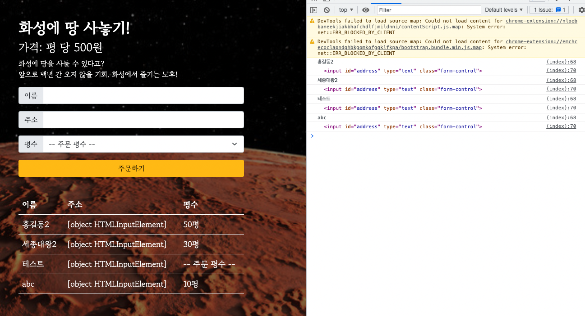Viewport: 585px width, 316px height.
Task: Expand the Default levels dropdown
Action: pos(504,10)
